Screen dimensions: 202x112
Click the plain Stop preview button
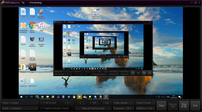click(x=161, y=105)
